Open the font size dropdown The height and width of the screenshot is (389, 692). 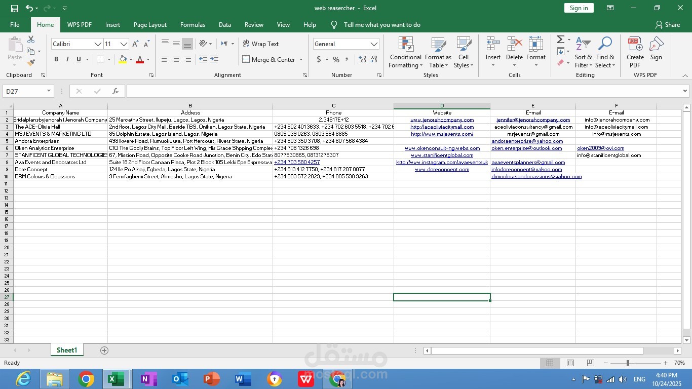tap(124, 44)
